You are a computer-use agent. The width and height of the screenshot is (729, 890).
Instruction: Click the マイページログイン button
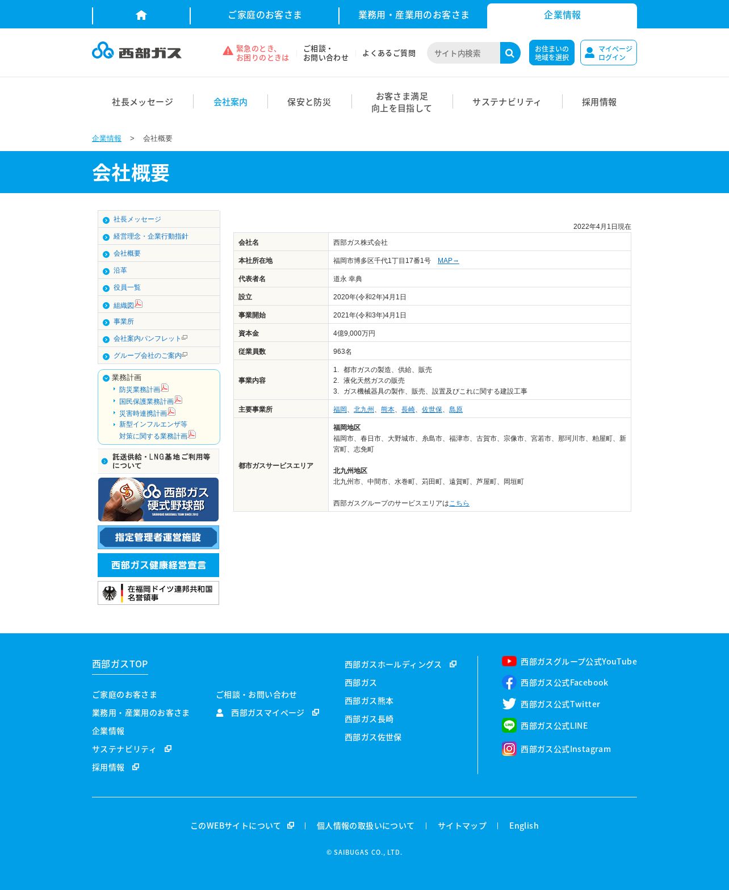point(609,53)
